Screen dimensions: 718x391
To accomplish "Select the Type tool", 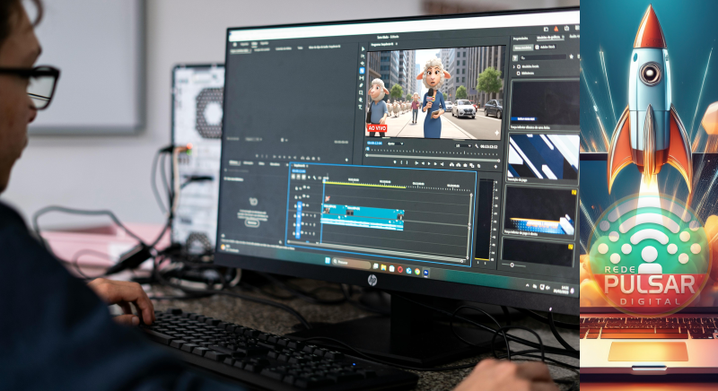I will [x=361, y=107].
